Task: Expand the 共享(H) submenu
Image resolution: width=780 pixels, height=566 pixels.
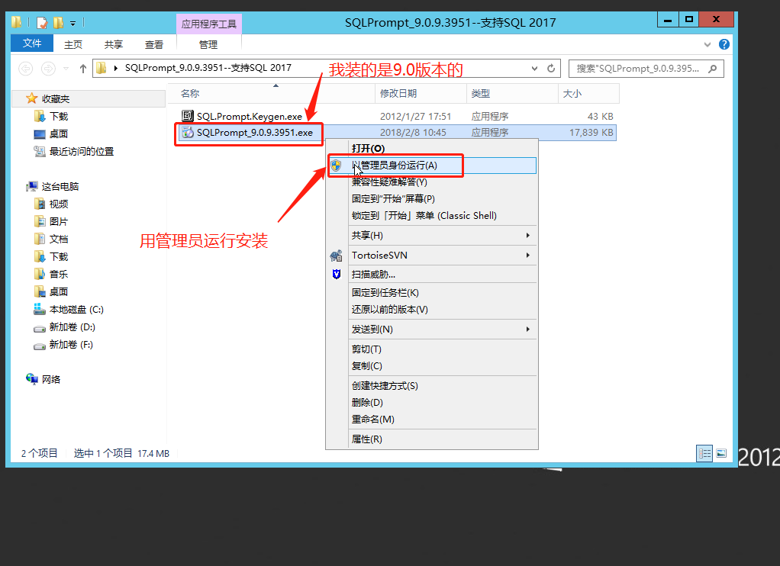Action: point(528,235)
